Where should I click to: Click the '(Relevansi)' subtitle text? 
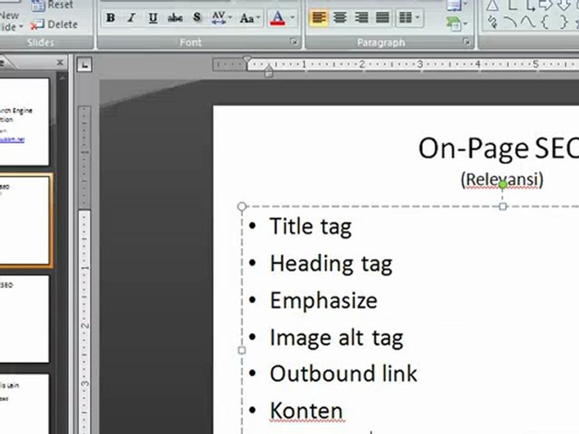coord(502,180)
